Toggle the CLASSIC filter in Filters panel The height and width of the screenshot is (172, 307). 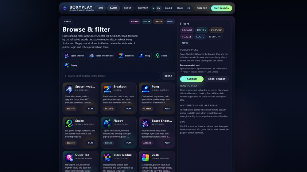pyautogui.click(x=216, y=30)
